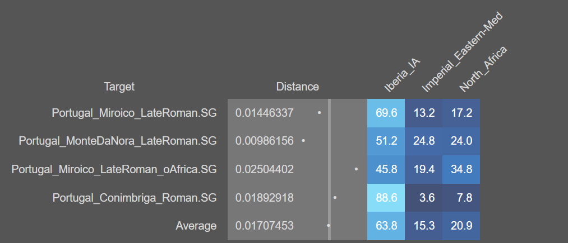The width and height of the screenshot is (568, 243).
Task: Click the 34.8 North_Africa cell
Action: coord(461,169)
